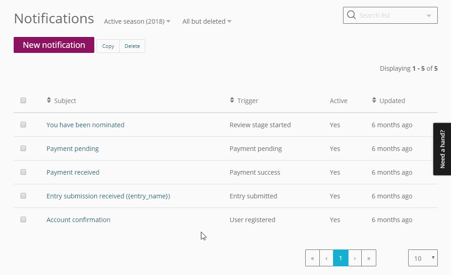Click the search magnifier icon

click(x=351, y=15)
